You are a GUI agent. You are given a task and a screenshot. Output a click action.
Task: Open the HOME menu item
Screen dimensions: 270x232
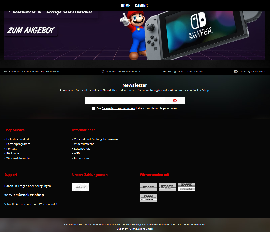(x=125, y=6)
